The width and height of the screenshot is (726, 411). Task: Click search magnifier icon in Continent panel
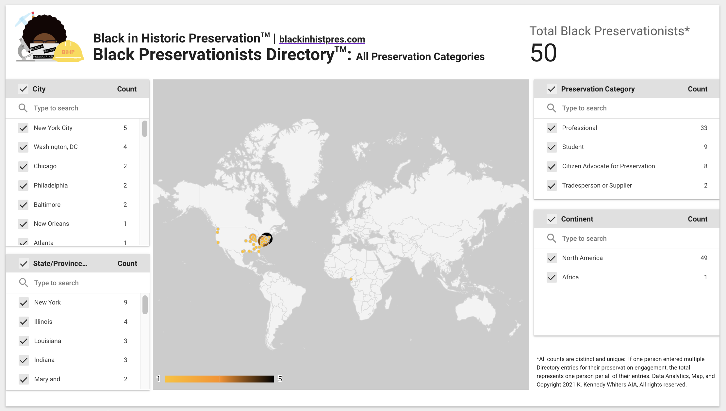tap(552, 238)
